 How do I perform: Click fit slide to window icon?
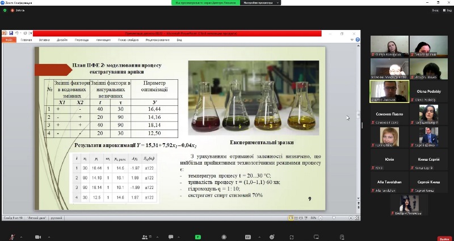[357, 218]
